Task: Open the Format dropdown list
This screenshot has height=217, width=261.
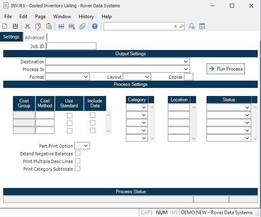Action: pyautogui.click(x=86, y=77)
